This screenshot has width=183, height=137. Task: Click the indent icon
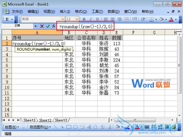point(143,19)
